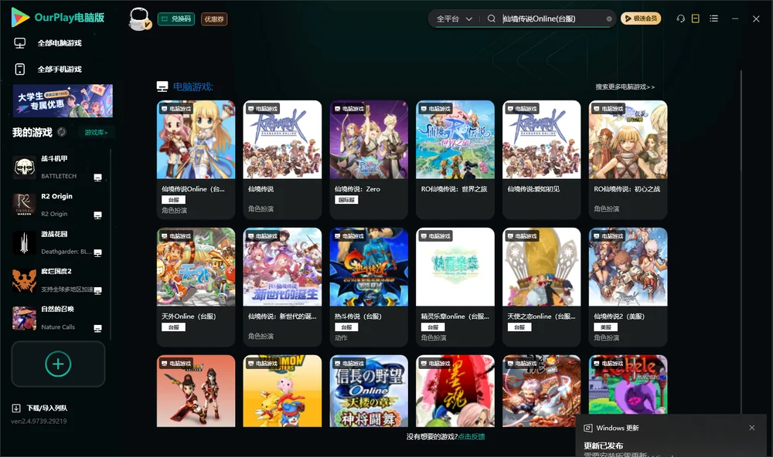Select 战斗机甲 BATTLETECH in my games
Viewport: 773px width, 457px height.
[x=56, y=168]
